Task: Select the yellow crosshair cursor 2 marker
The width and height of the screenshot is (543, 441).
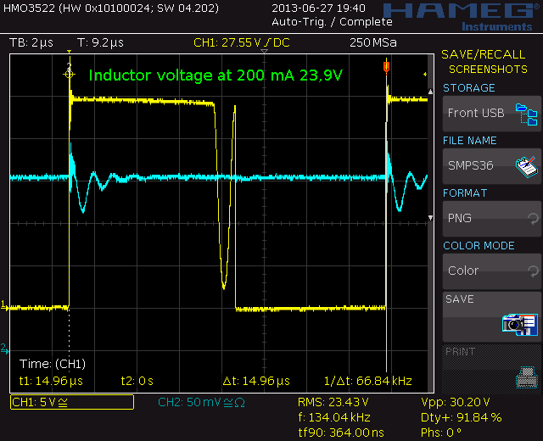Action: [x=69, y=75]
